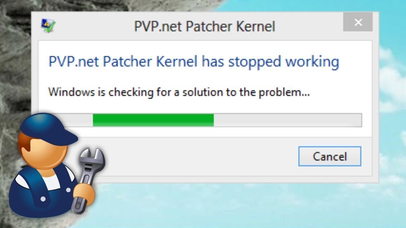Click the green filled portion of the progress bar
Viewport: 406px width, 228px height.
pos(153,120)
